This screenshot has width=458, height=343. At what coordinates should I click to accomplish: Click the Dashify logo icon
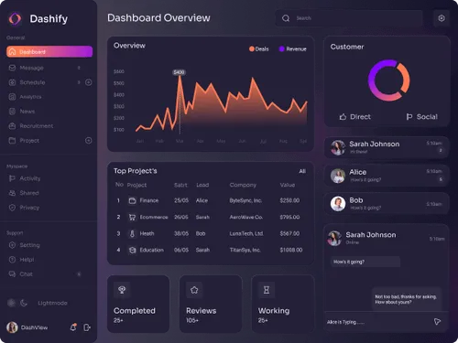tap(15, 18)
